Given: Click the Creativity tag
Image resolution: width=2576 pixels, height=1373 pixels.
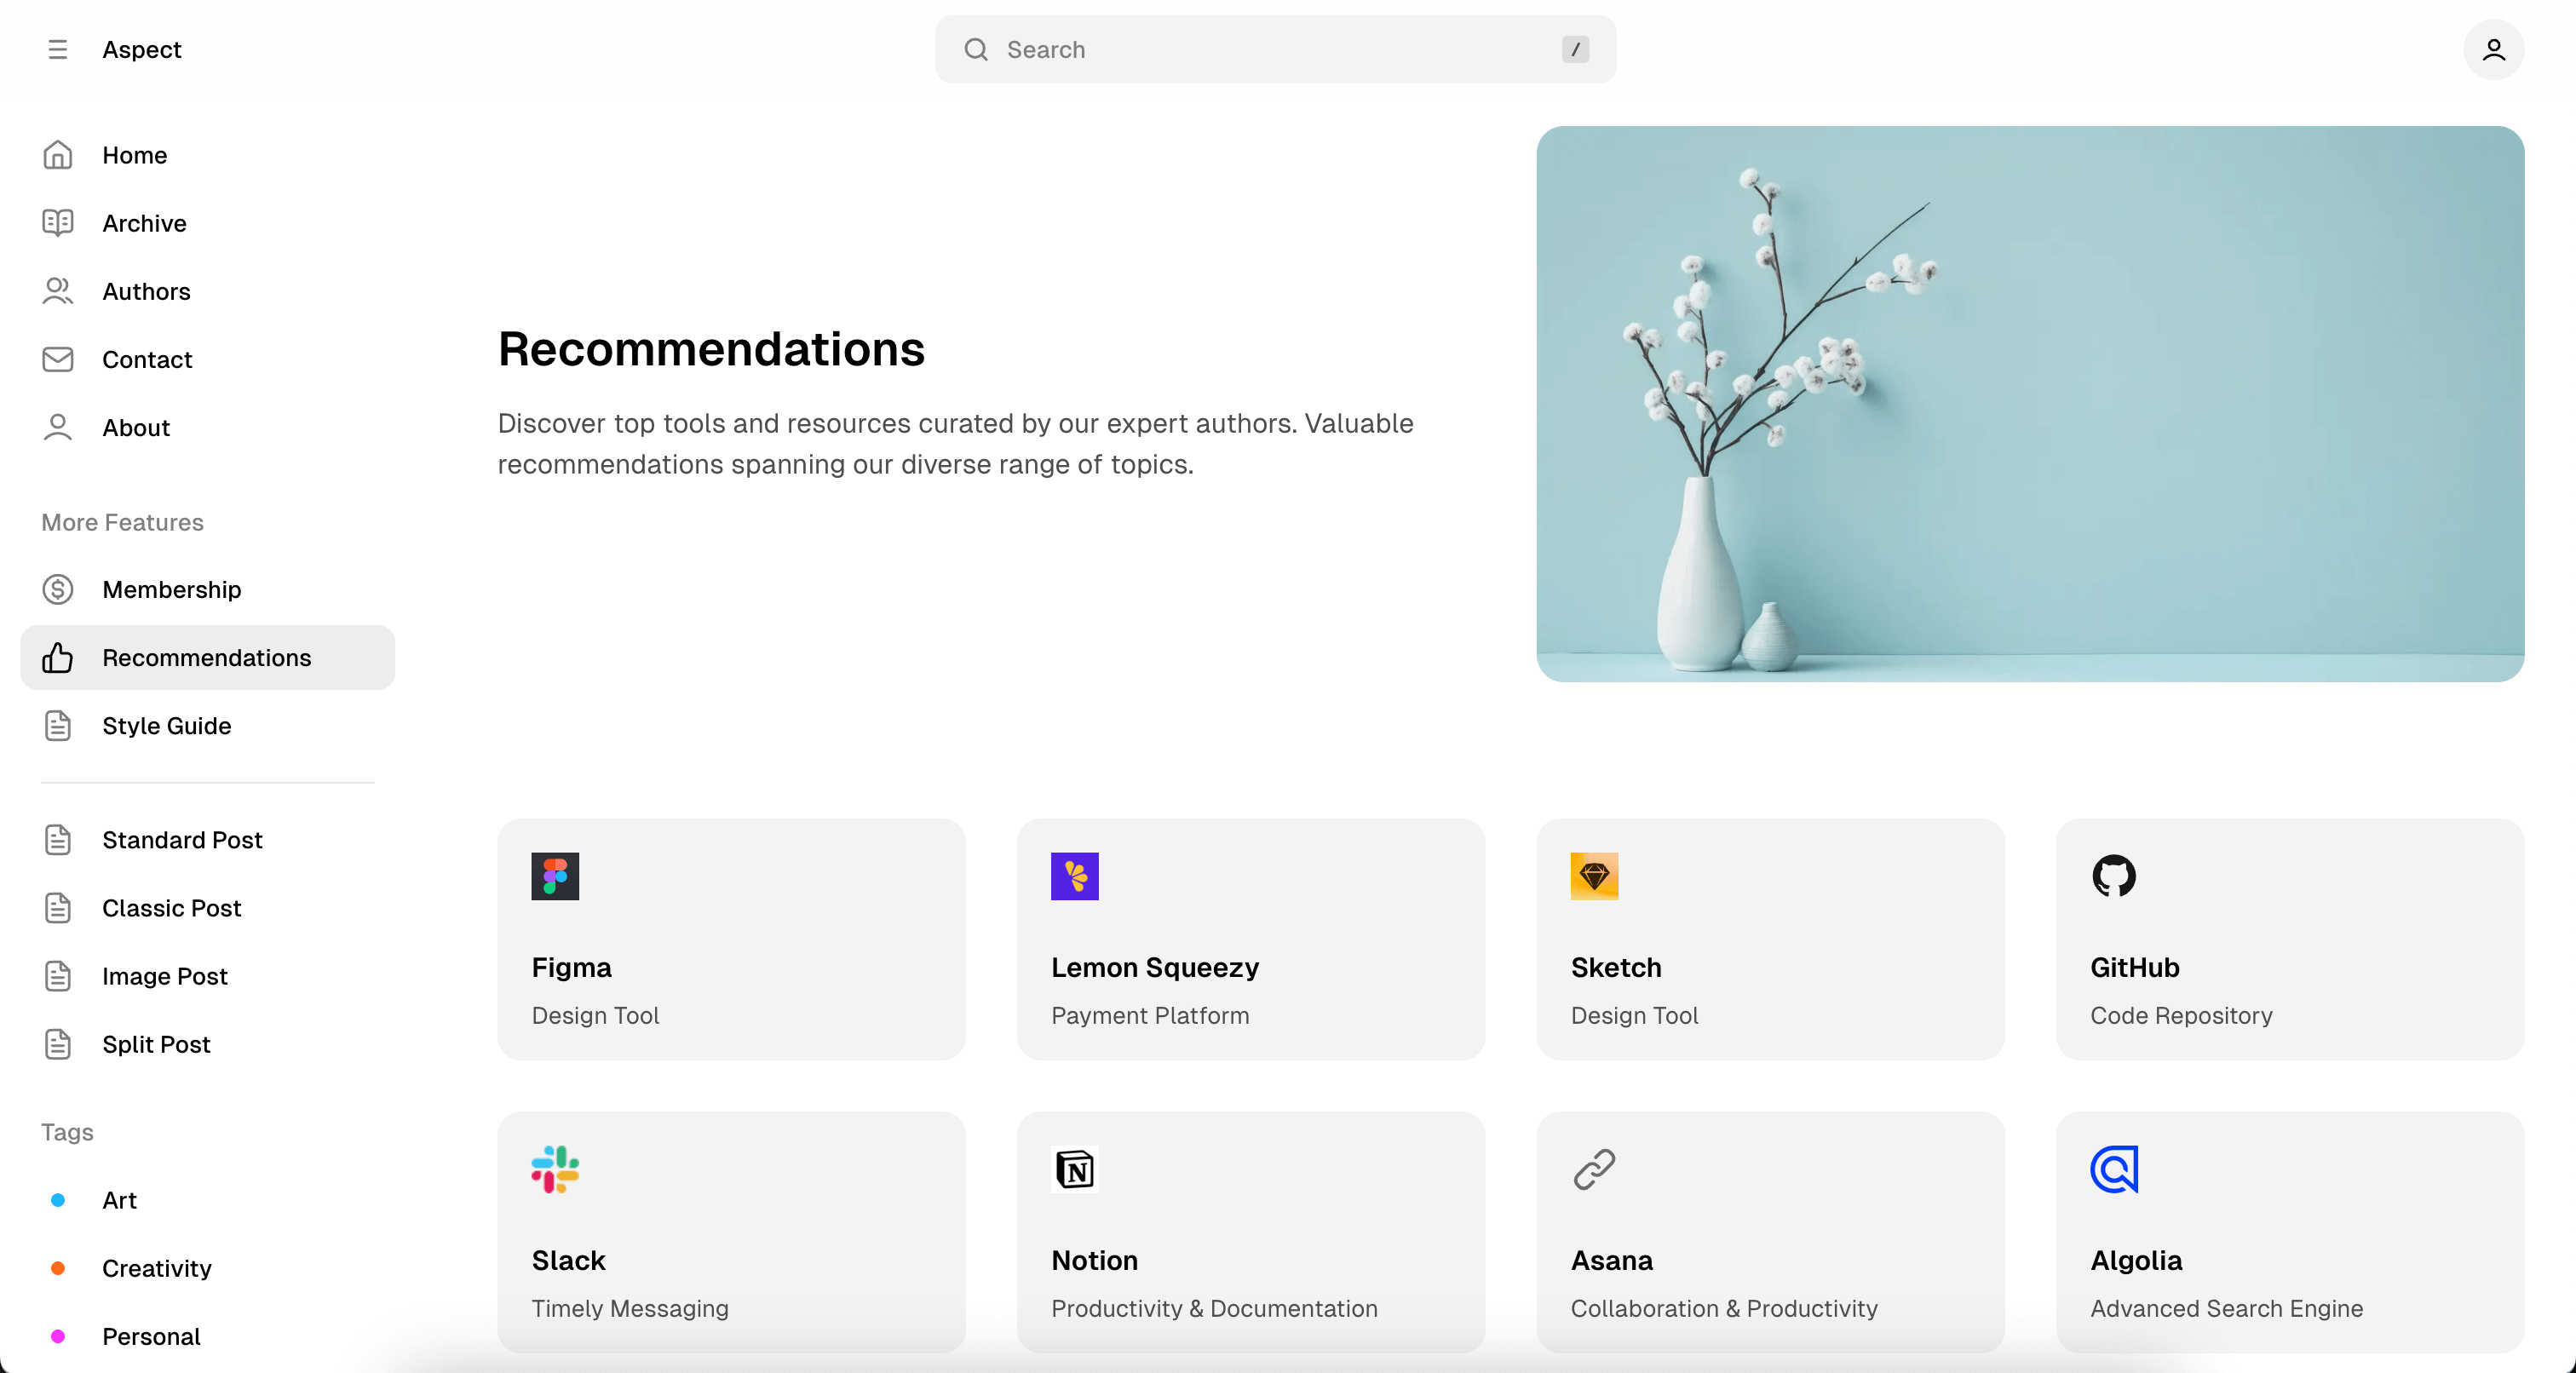Looking at the screenshot, I should click(157, 1268).
